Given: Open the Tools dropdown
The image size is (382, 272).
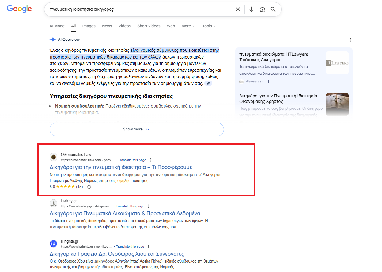Looking at the screenshot, I should coord(209,26).
